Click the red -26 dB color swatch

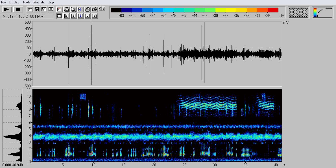pos(273,10)
